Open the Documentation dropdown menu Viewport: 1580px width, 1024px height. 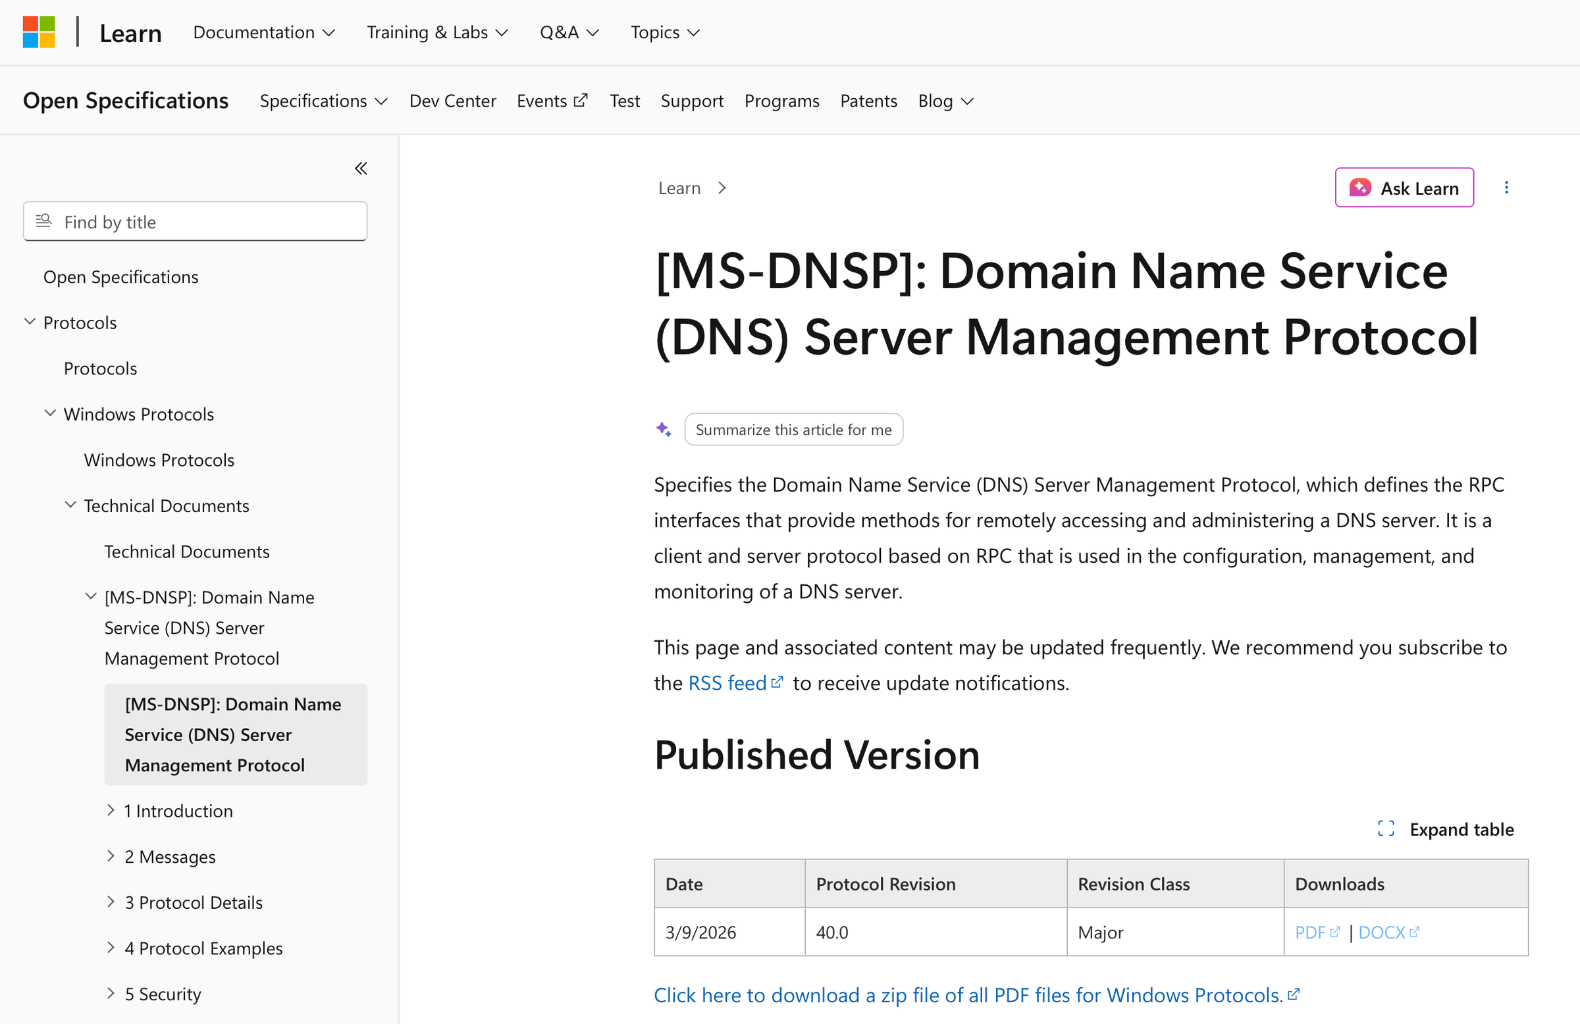(264, 32)
